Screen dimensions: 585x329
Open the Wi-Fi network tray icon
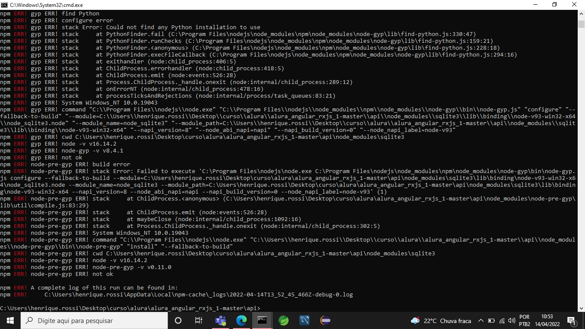(x=501, y=320)
